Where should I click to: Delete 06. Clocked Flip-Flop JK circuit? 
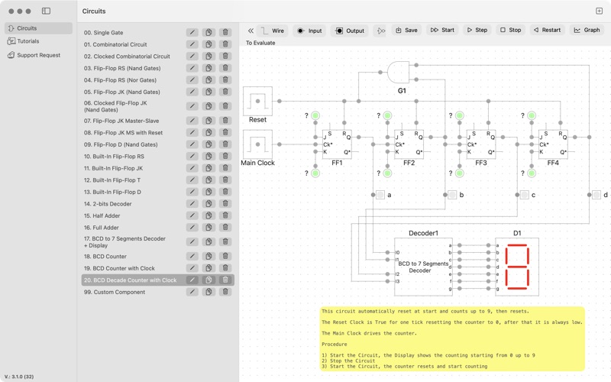point(225,106)
